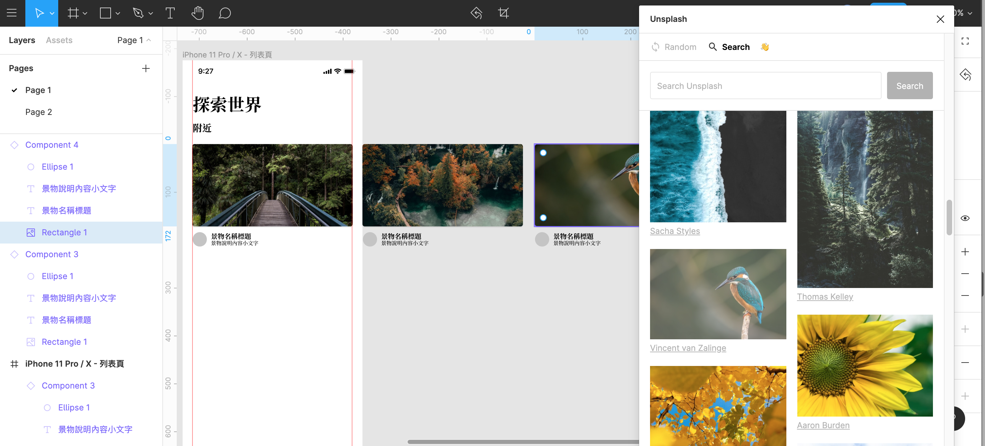The height and width of the screenshot is (446, 985).
Task: Select the Rectangle shape tool
Action: click(105, 13)
